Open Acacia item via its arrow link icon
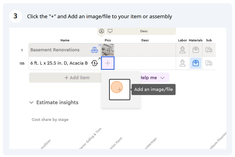The image size is (235, 157). tap(99, 59)
